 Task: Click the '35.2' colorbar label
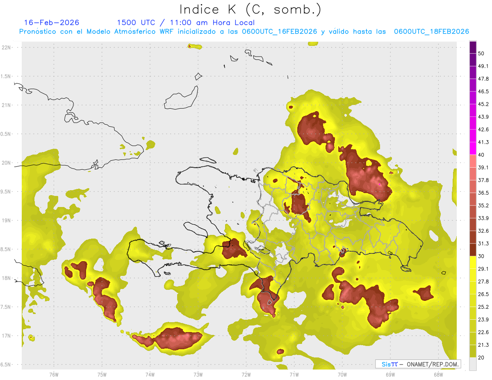point(483,205)
